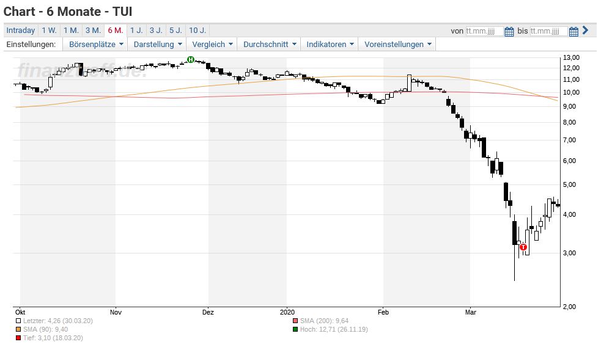601x350 pixels.
Task: Click the 'Mar' x-axis label
Action: coord(471,312)
